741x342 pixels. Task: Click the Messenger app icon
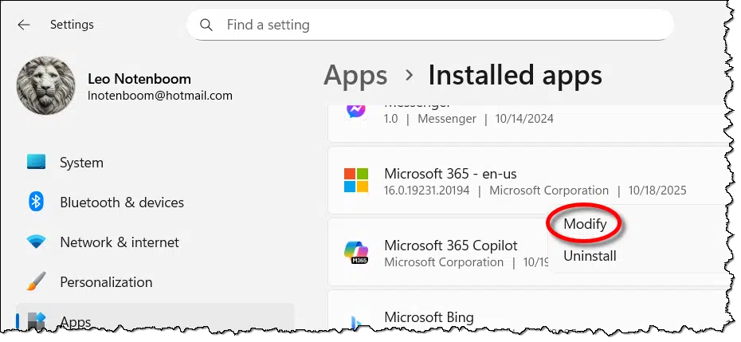[355, 110]
